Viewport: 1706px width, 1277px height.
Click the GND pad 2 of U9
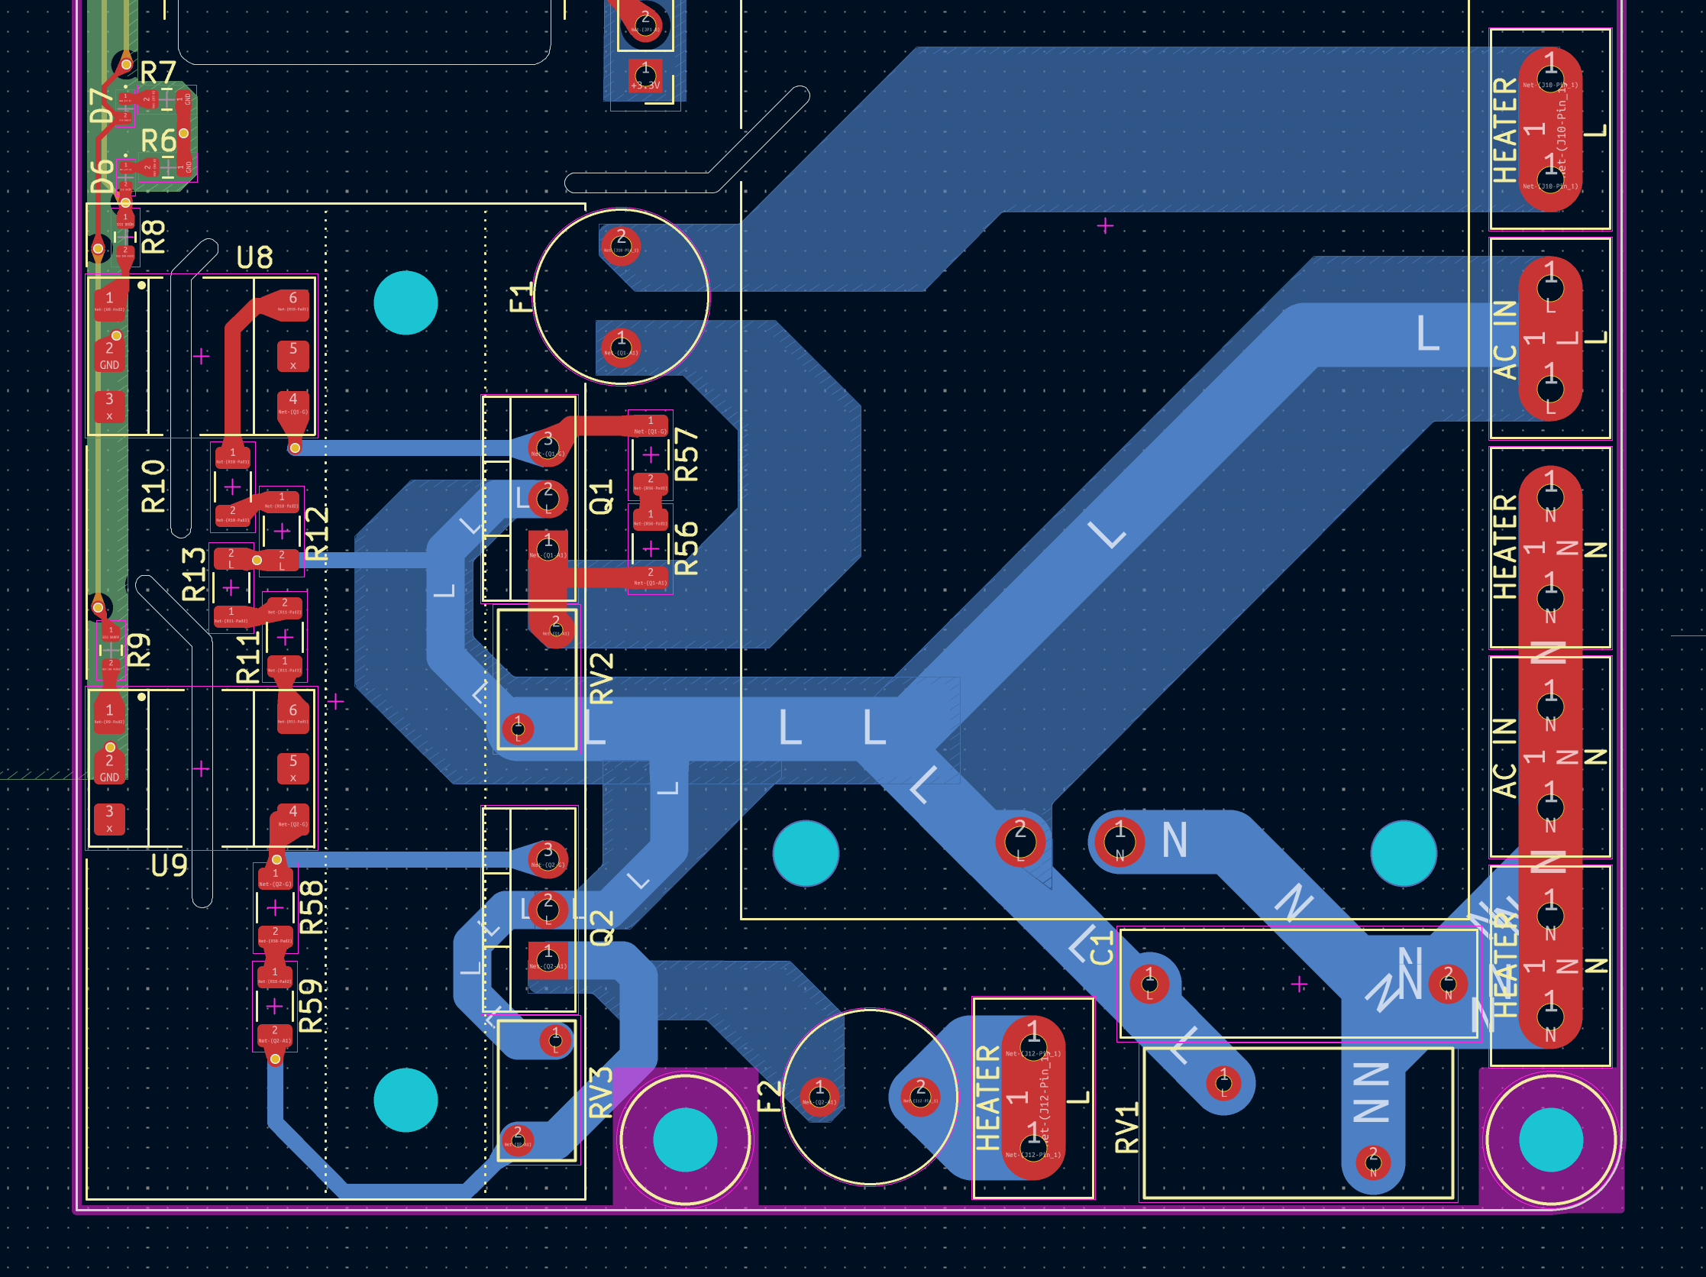(109, 768)
